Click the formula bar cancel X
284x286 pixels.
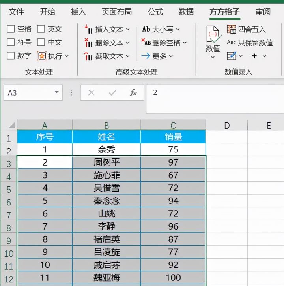tap(91, 93)
